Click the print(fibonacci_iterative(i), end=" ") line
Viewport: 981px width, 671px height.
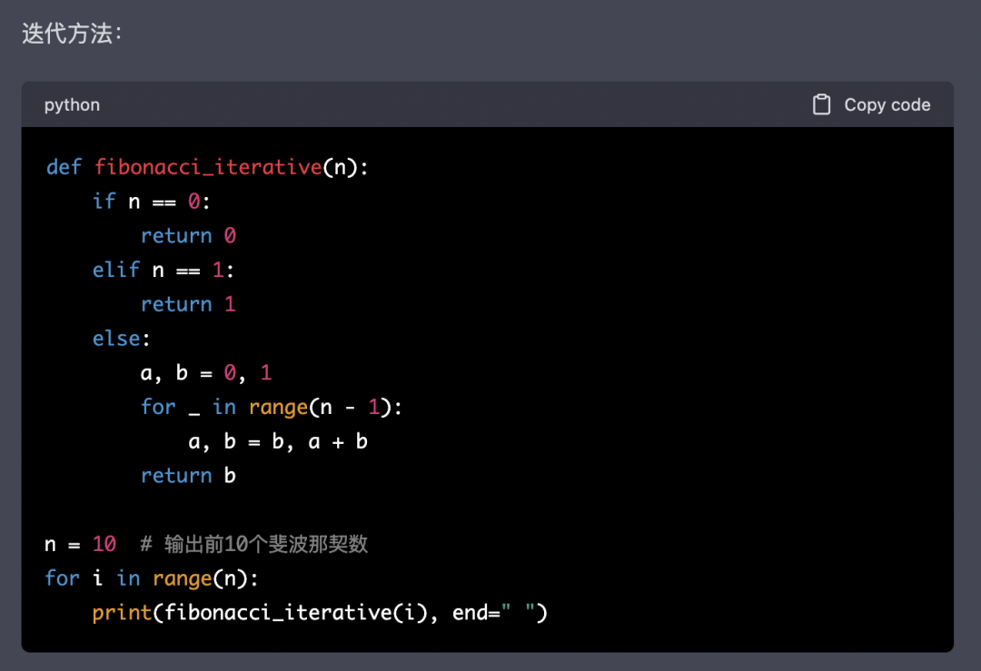320,613
